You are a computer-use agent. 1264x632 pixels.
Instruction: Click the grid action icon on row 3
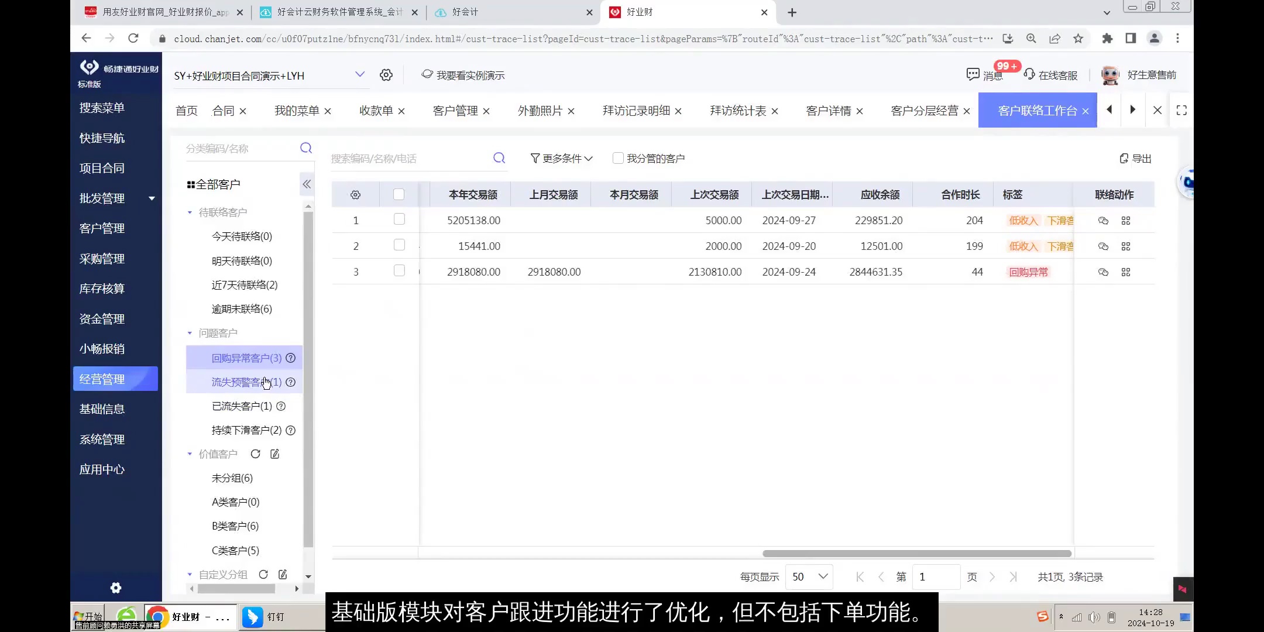pyautogui.click(x=1126, y=272)
